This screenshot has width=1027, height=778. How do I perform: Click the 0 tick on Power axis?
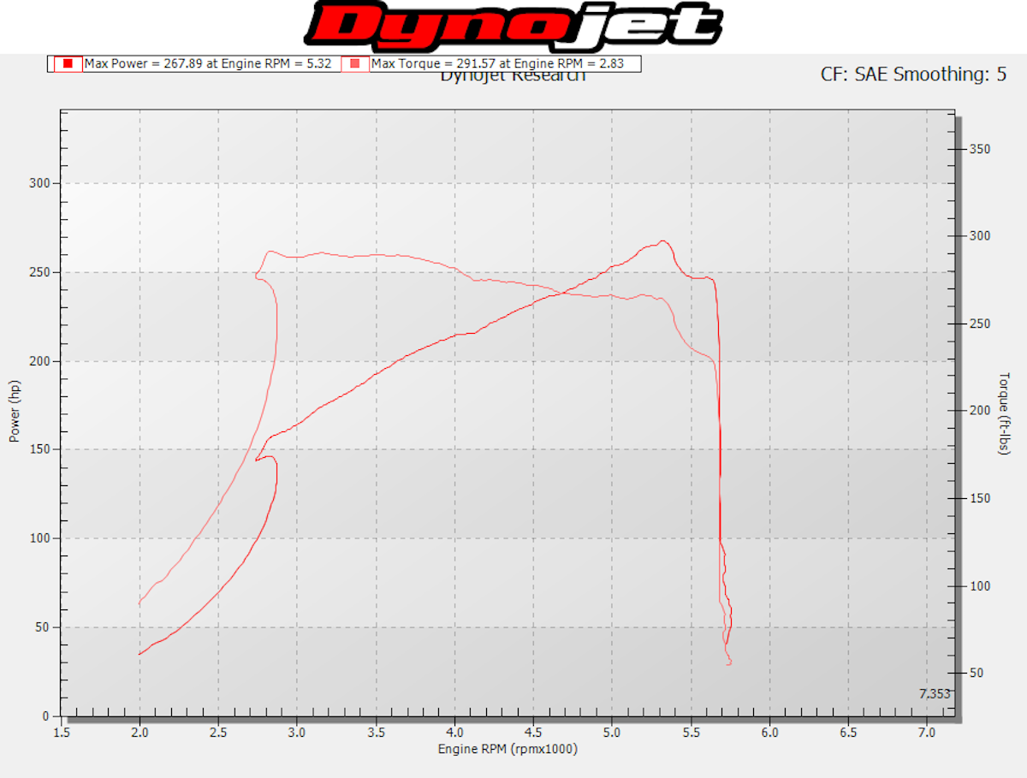tap(47, 716)
